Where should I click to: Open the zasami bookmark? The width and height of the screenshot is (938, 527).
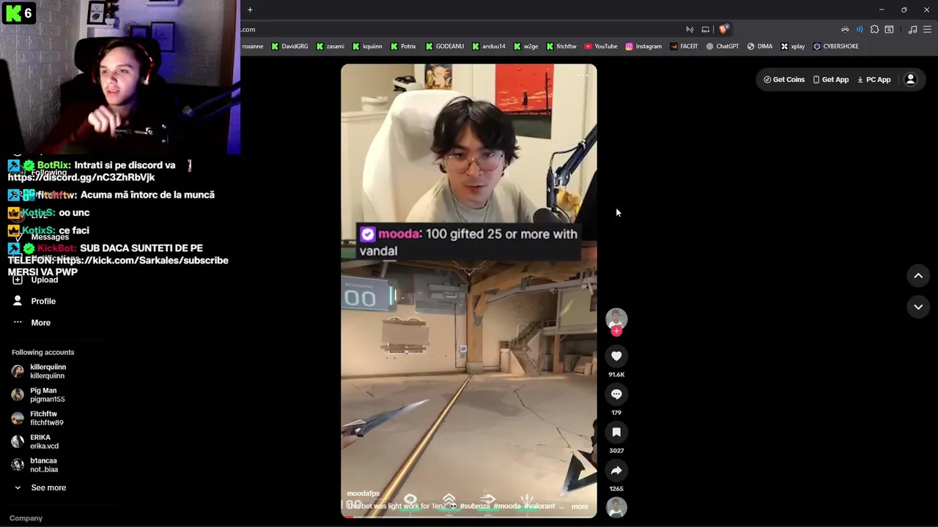click(330, 46)
